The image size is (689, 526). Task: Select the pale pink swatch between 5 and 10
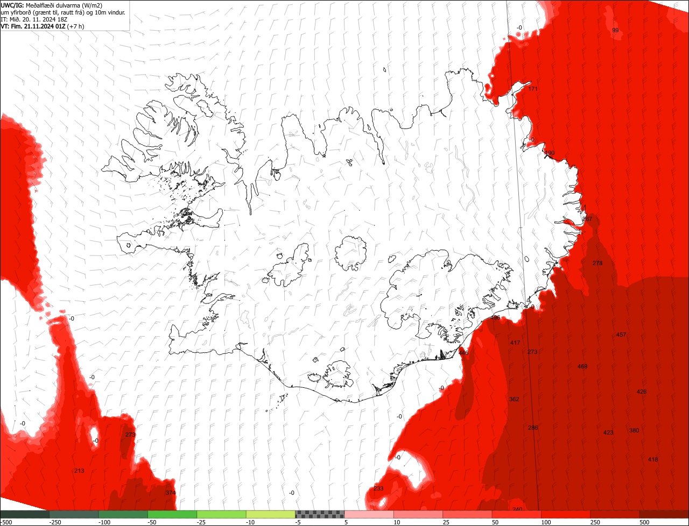(x=369, y=514)
